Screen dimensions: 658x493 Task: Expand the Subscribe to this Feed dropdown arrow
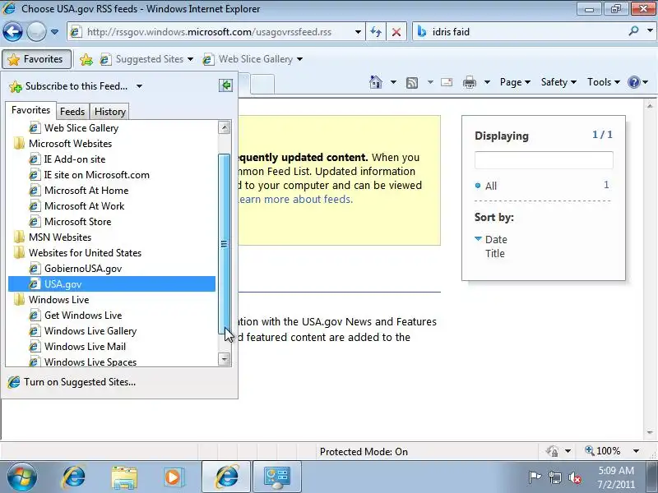pyautogui.click(x=139, y=86)
